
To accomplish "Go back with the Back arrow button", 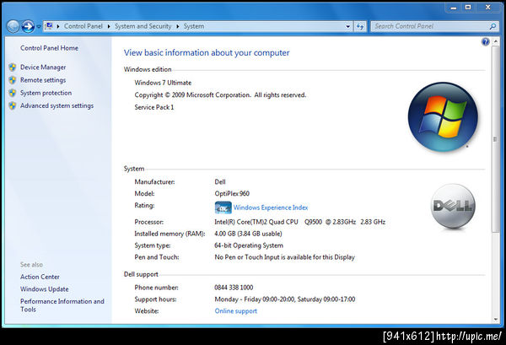I will click(13, 26).
